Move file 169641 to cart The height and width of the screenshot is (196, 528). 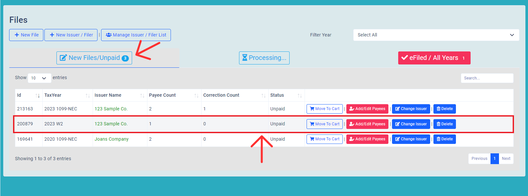324,139
